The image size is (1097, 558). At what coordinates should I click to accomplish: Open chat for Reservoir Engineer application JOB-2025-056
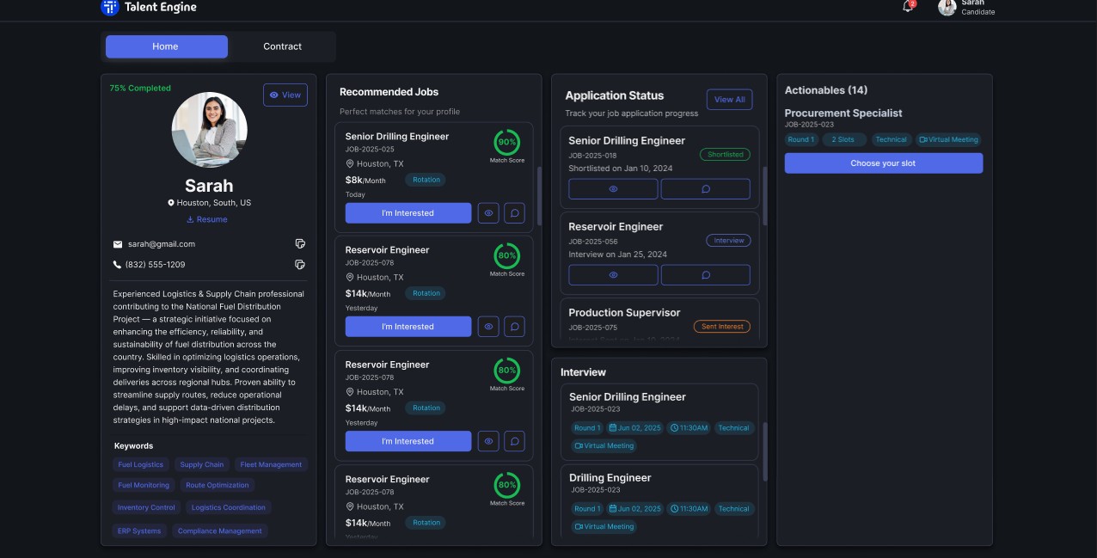[705, 275]
